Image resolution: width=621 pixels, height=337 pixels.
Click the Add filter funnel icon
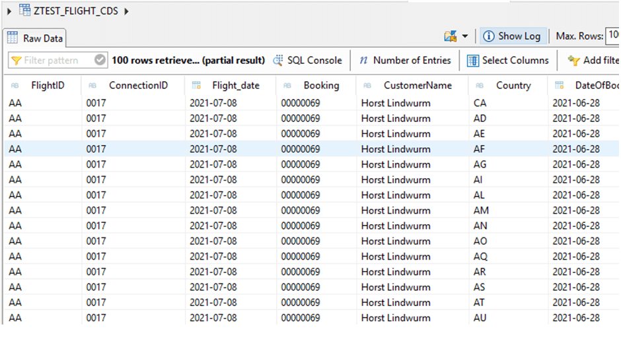[573, 61]
